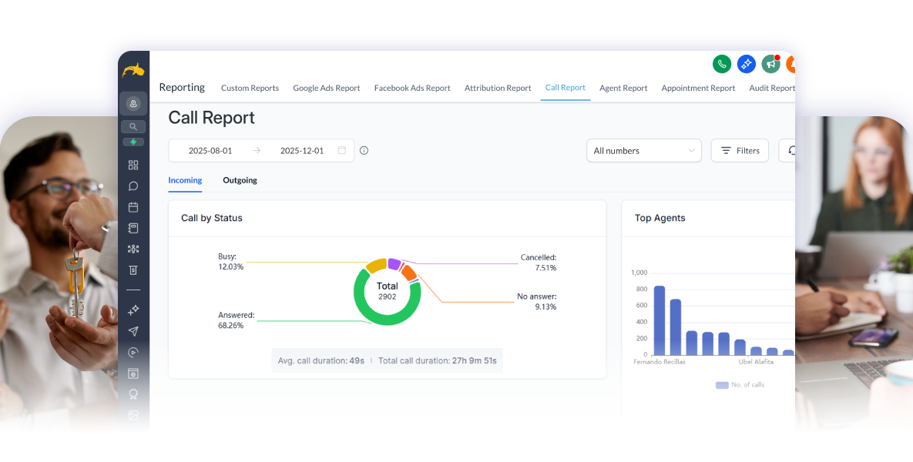The height and width of the screenshot is (462, 913).
Task: Click the start date field 2025-08-01
Action: [210, 151]
